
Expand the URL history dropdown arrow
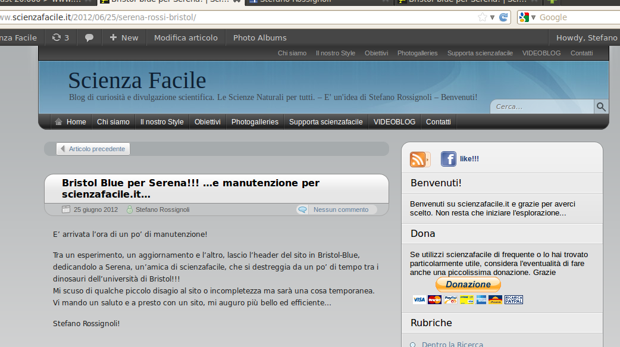492,17
